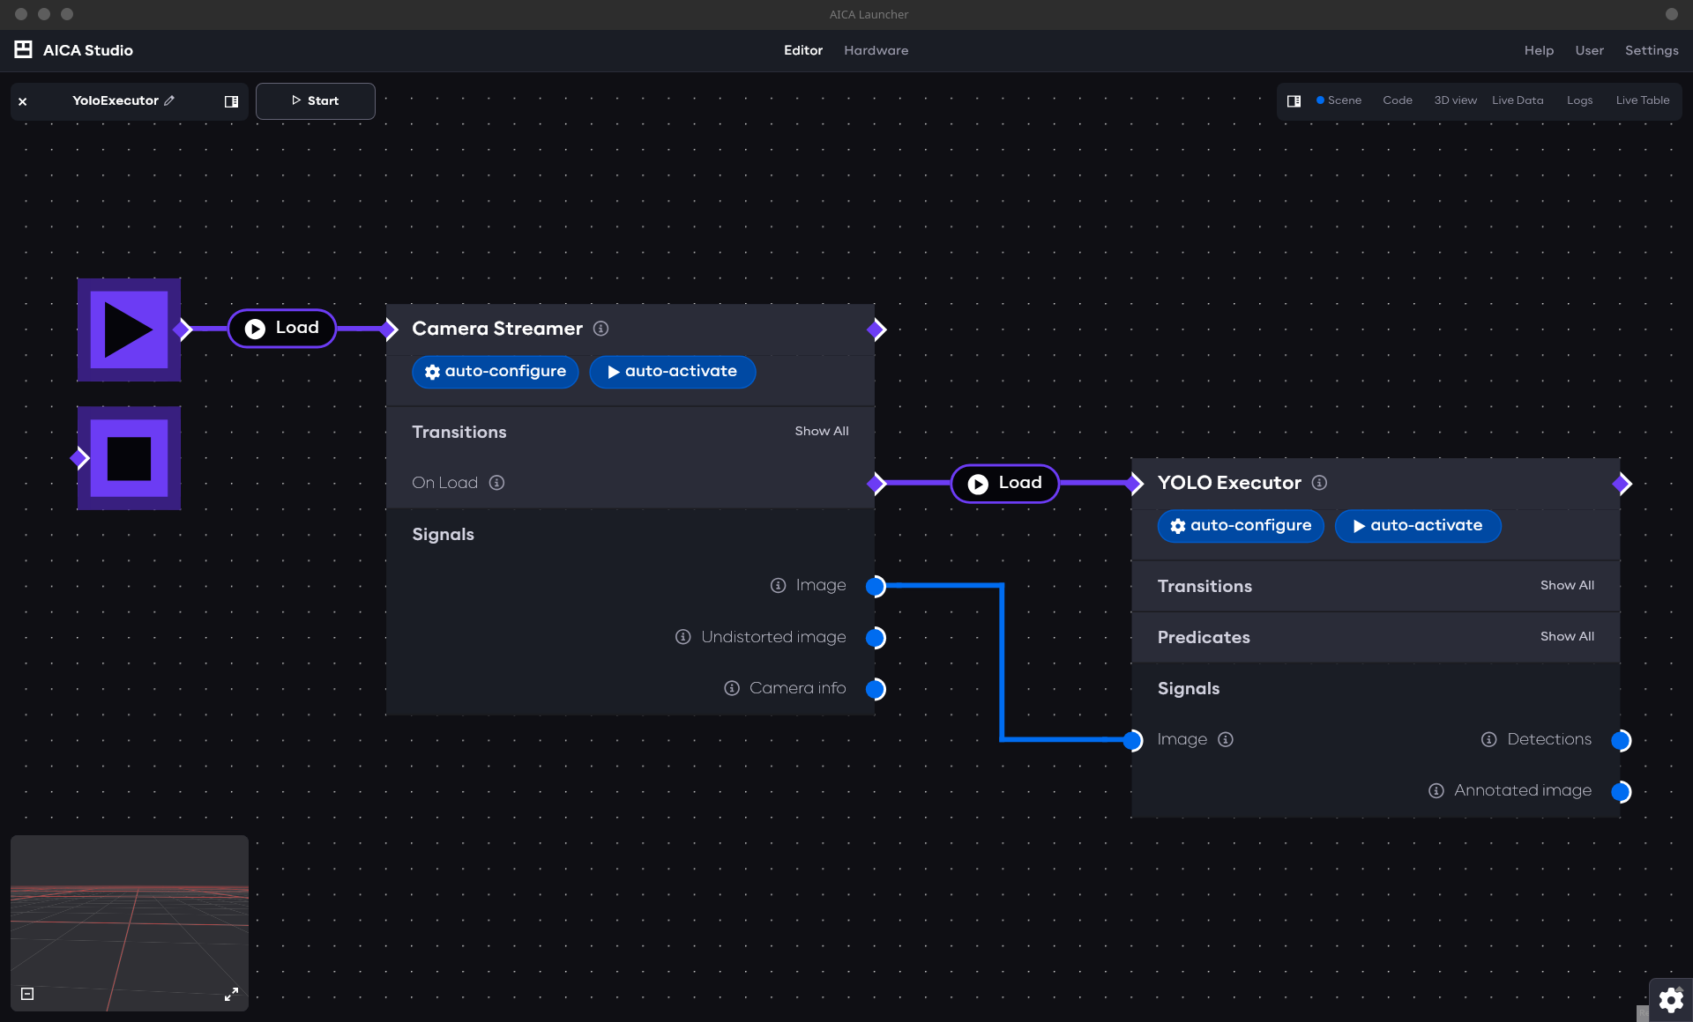
Task: Click the view split icon left of Scene
Action: [x=1294, y=100]
